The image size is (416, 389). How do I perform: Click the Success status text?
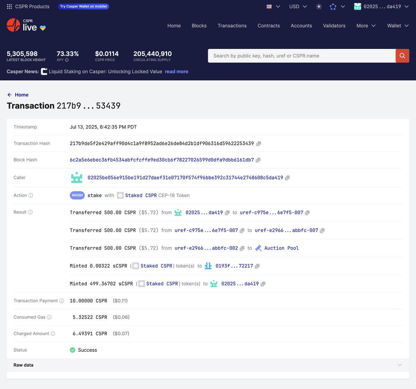(87, 350)
